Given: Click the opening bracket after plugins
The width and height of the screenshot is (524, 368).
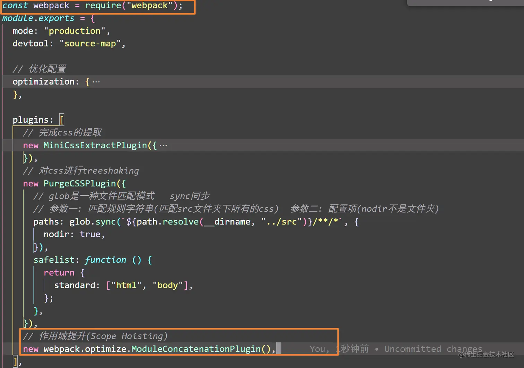Looking at the screenshot, I should click(x=62, y=120).
